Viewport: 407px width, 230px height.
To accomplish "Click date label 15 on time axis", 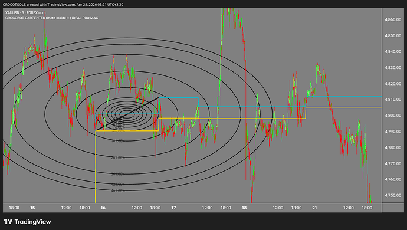I will tap(32, 208).
